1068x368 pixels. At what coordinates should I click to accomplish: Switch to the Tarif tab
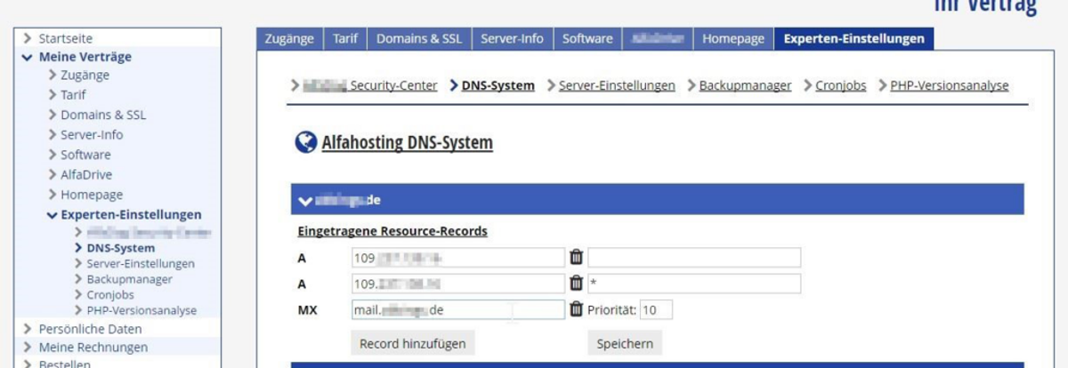345,39
